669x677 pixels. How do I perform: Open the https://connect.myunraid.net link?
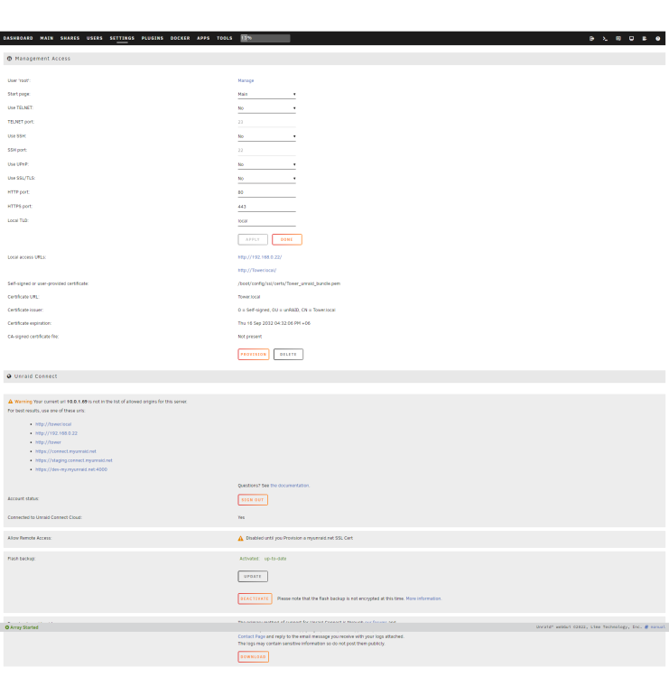click(x=66, y=451)
